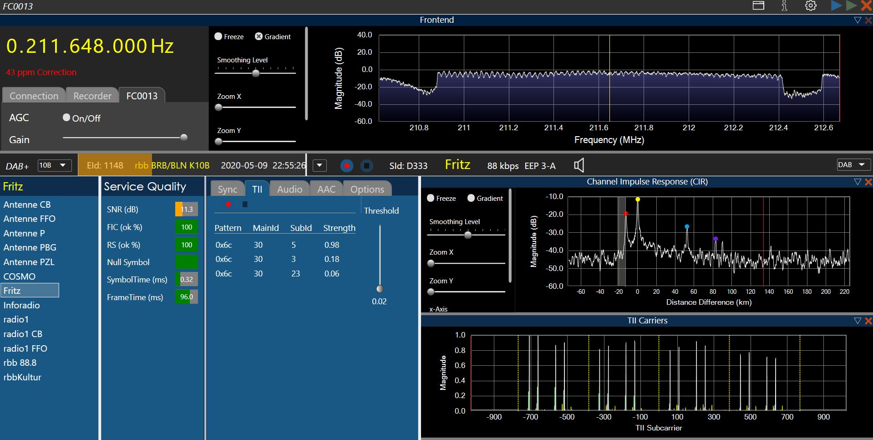The height and width of the screenshot is (440, 873).
Task: Switch to the Audio tab
Action: [289, 189]
